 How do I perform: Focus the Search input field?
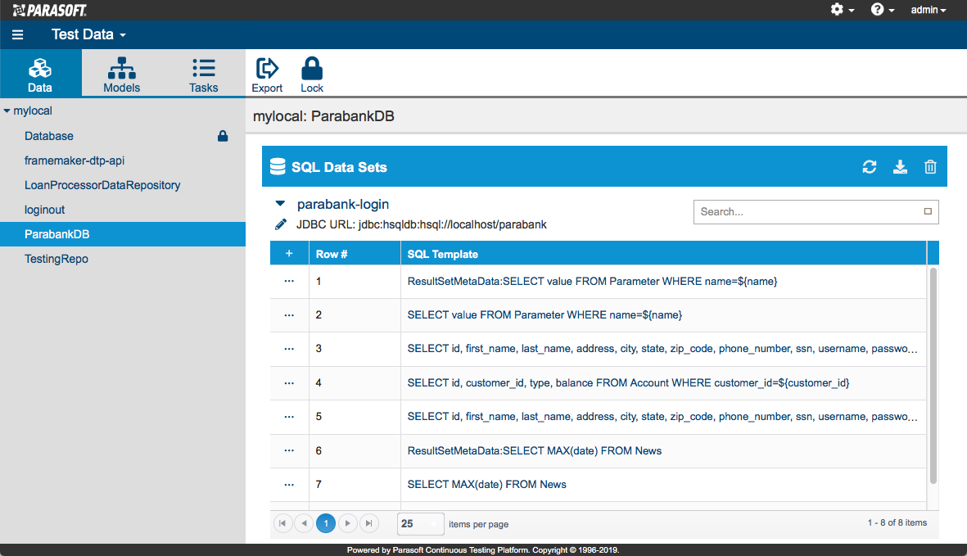[x=816, y=212]
